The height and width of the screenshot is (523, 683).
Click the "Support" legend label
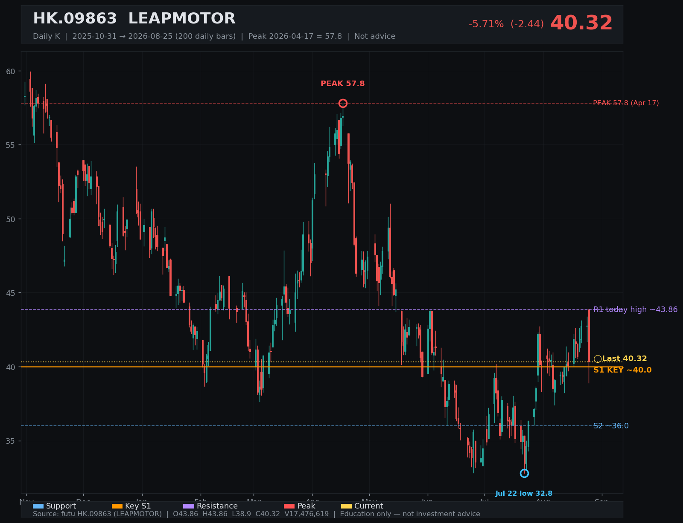(61, 506)
